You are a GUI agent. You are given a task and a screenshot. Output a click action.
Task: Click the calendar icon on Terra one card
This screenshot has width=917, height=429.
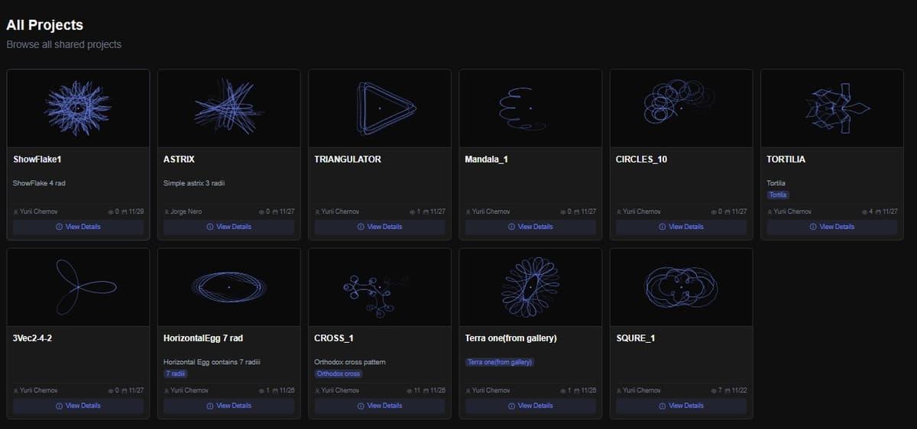coord(577,390)
